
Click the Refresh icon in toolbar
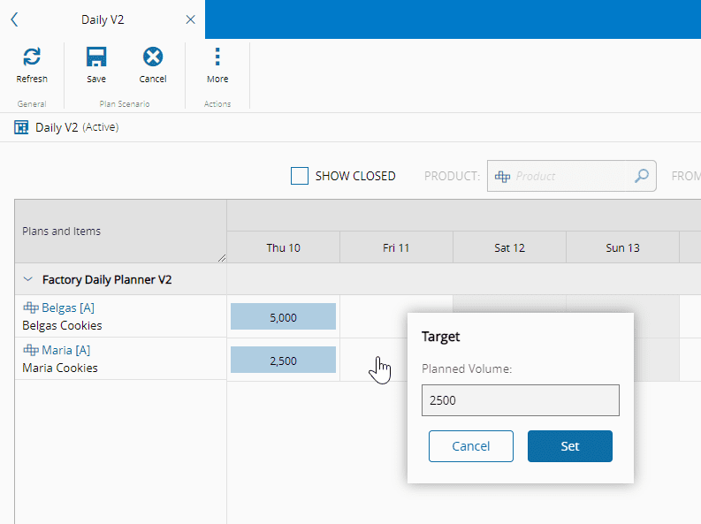32,57
